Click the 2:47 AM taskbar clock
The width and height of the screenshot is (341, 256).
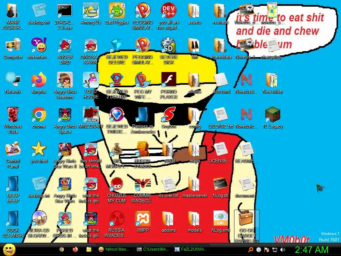(x=311, y=250)
